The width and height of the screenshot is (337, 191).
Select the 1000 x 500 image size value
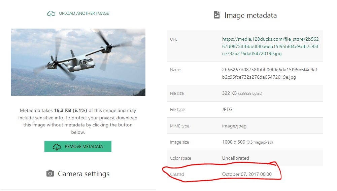click(247, 142)
